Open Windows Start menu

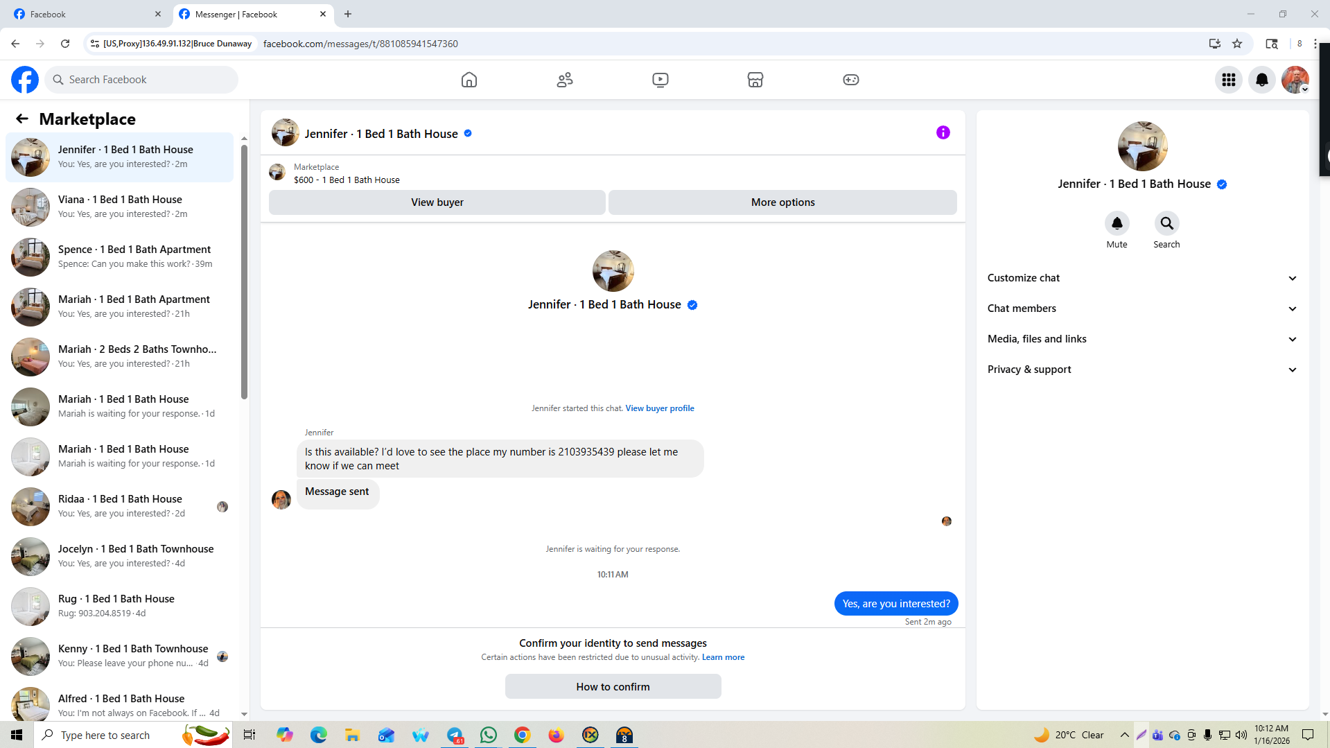[17, 735]
